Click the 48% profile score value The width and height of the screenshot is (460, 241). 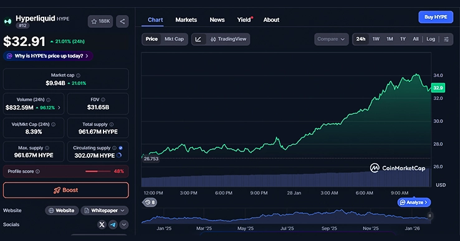pyautogui.click(x=119, y=171)
